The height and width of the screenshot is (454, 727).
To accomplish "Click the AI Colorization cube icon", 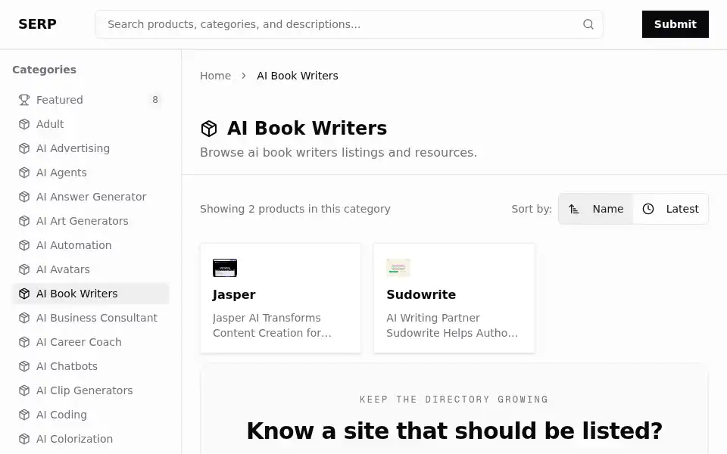I will click(x=24, y=439).
